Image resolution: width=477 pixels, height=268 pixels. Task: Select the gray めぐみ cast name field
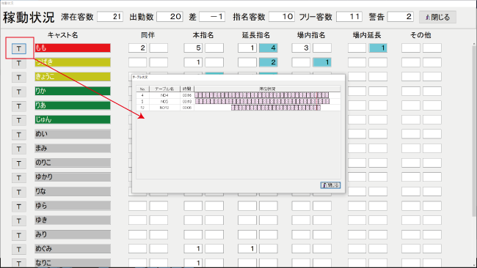pyautogui.click(x=73, y=248)
